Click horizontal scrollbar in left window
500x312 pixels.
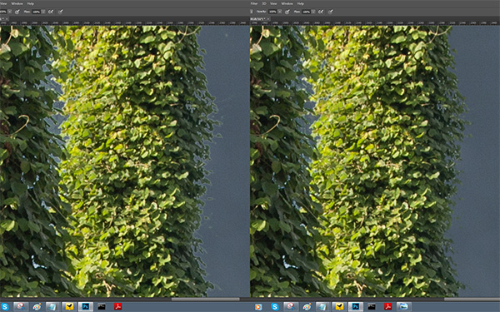(x=205, y=300)
